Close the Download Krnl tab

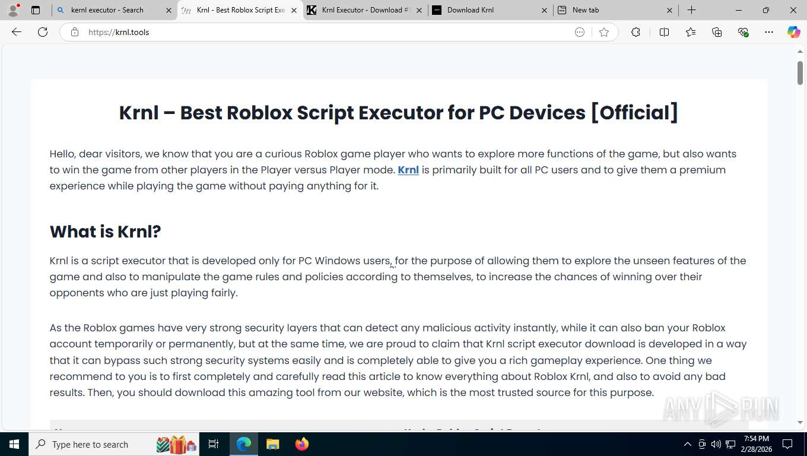tap(545, 10)
